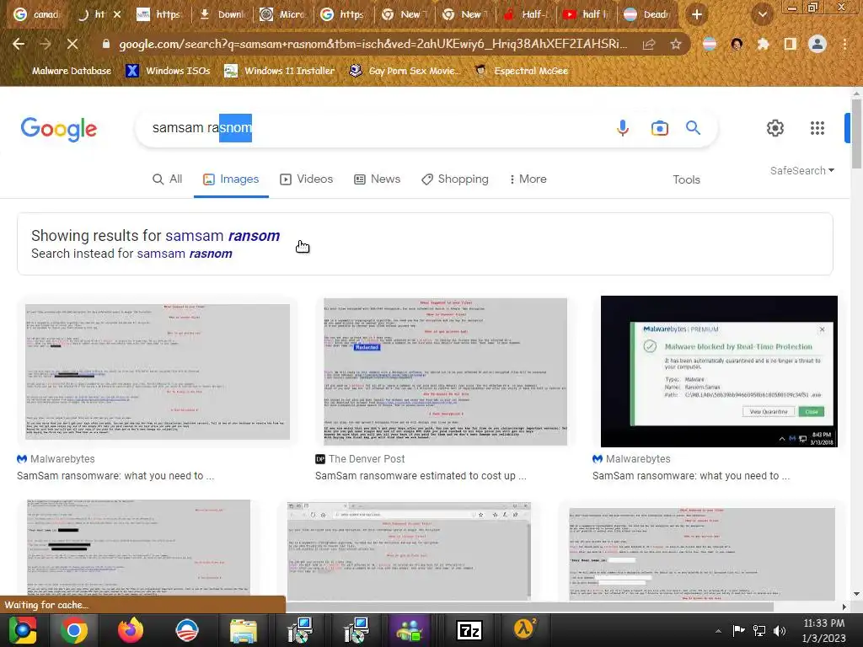The width and height of the screenshot is (863, 647).
Task: Open the SafeSearch dropdown
Action: click(x=802, y=170)
